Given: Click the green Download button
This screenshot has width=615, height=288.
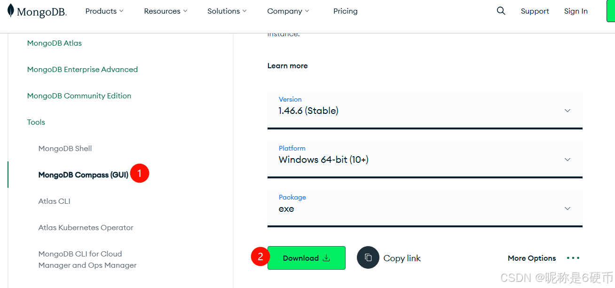Looking at the screenshot, I should pos(307,258).
